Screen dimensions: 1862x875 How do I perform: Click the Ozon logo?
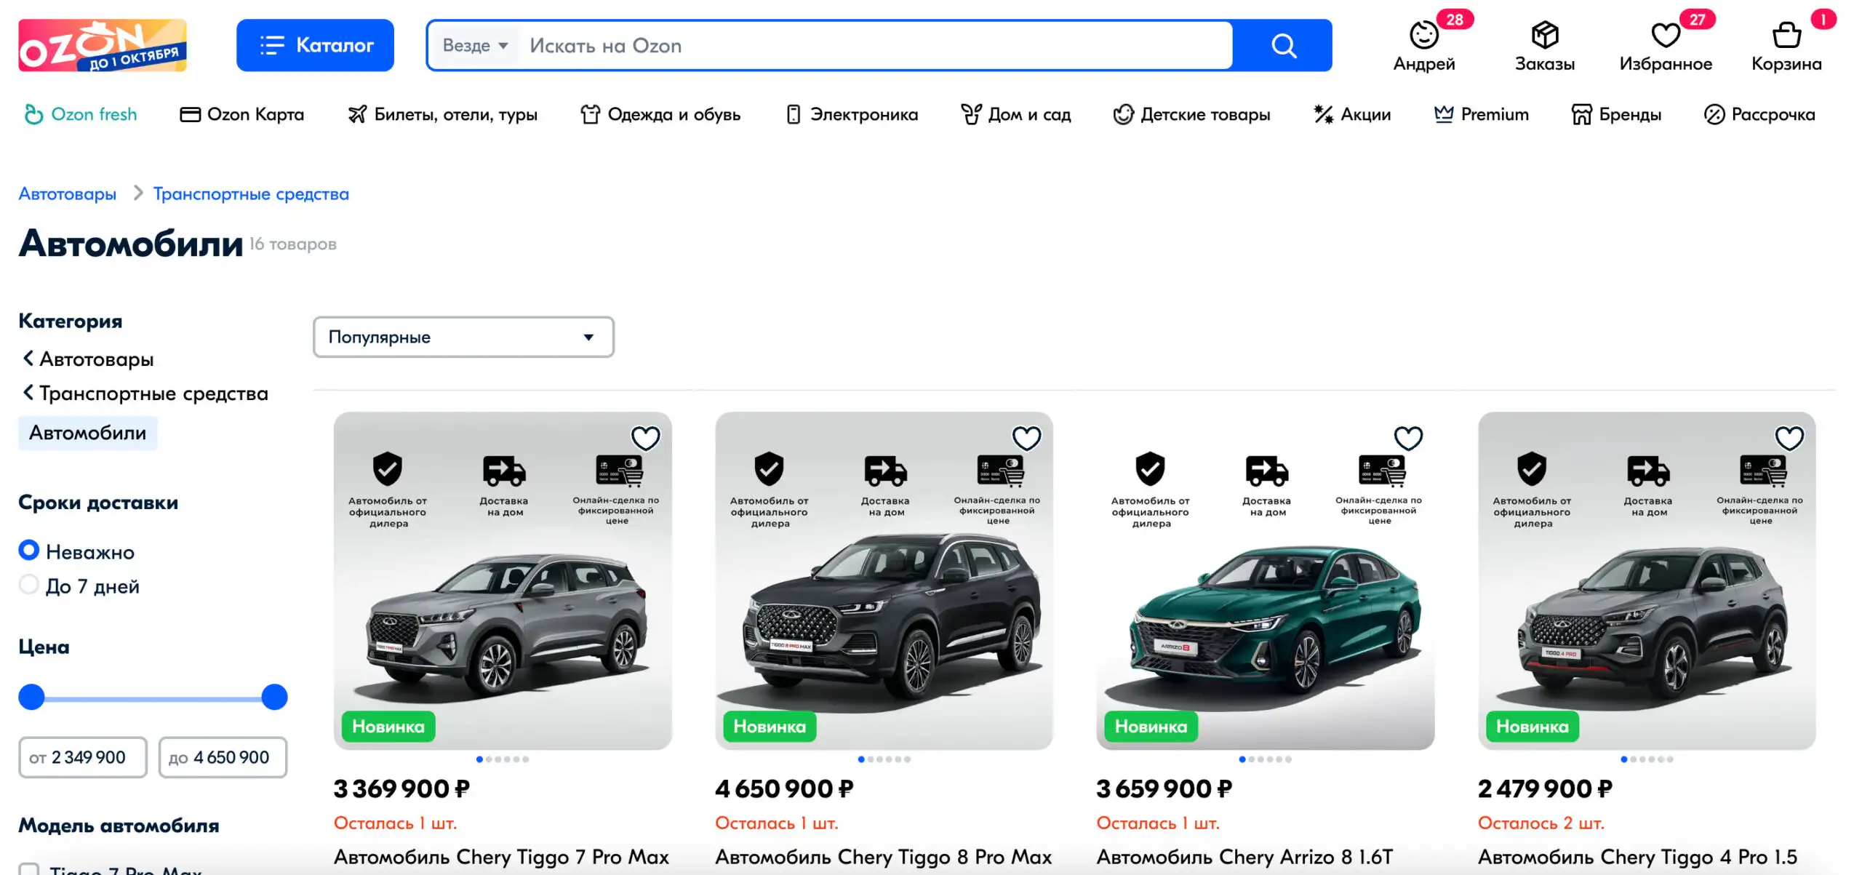[x=103, y=45]
